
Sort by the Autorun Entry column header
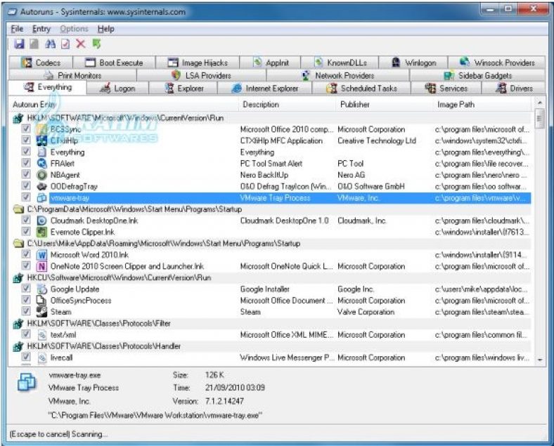124,105
